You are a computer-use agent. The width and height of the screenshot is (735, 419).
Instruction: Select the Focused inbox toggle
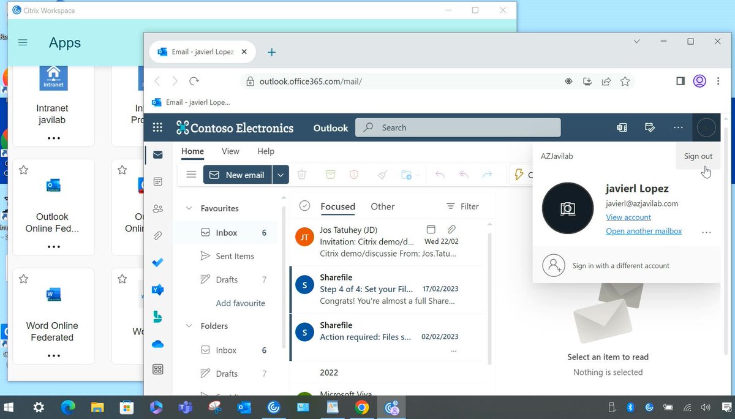click(337, 206)
